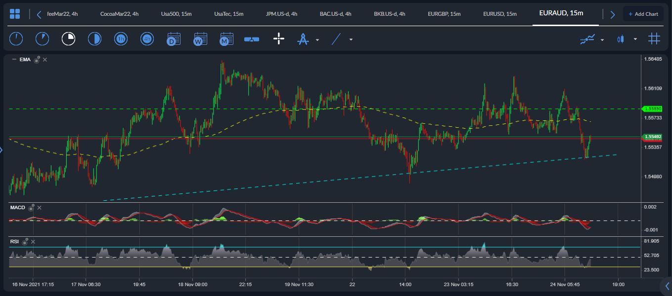Viewport: 672px width, 296px height.
Task: Select the trend line drawing tool
Action: point(336,38)
